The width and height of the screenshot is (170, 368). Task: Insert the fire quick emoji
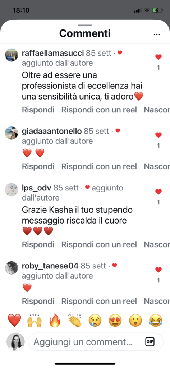[55, 320]
